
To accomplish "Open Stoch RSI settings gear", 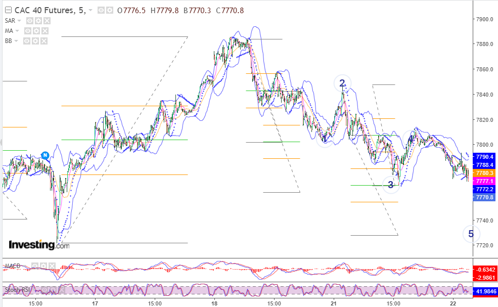I will click(x=54, y=290).
